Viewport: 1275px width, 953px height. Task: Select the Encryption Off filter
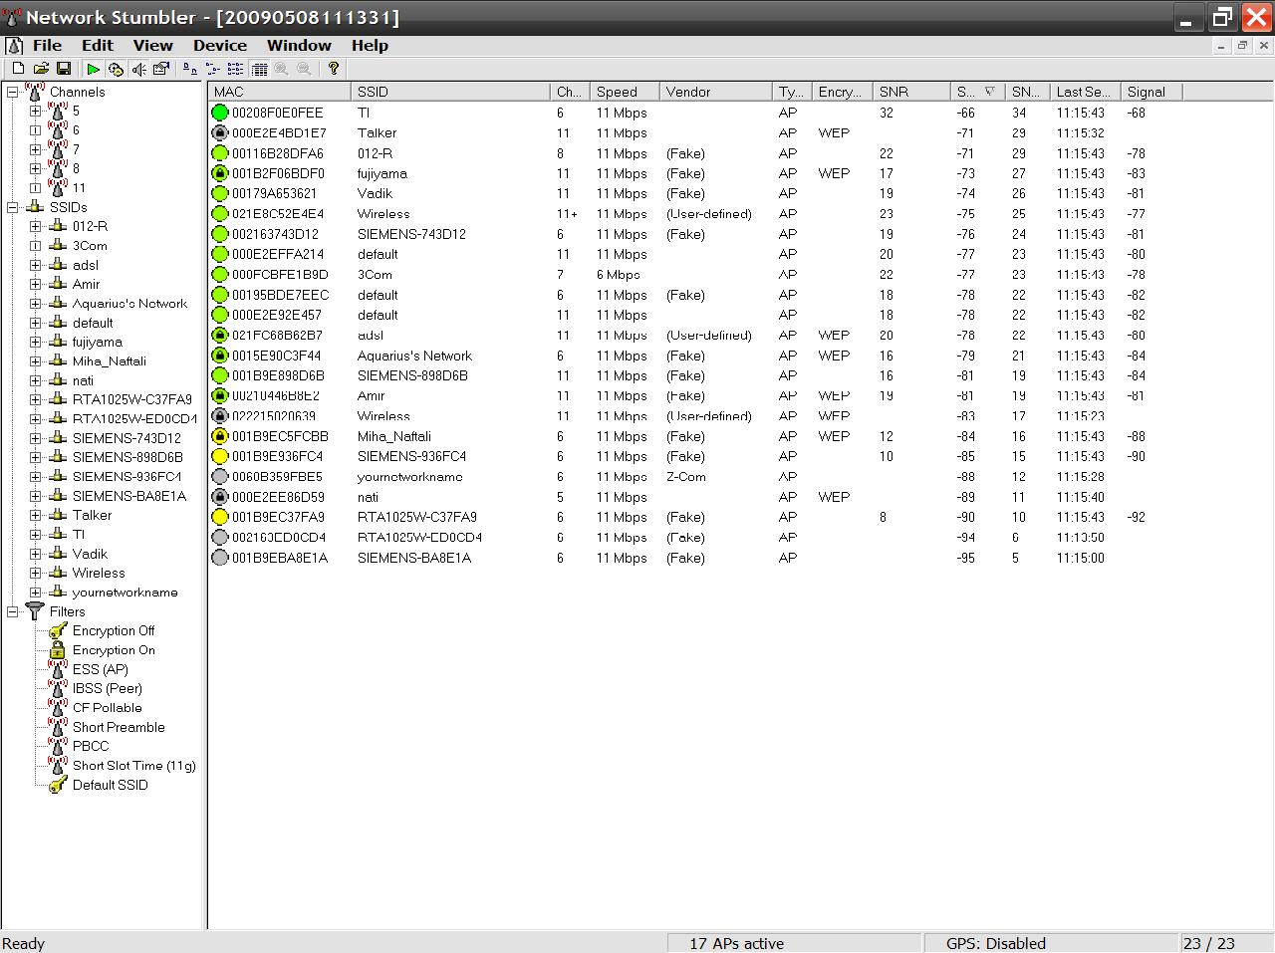coord(114,630)
